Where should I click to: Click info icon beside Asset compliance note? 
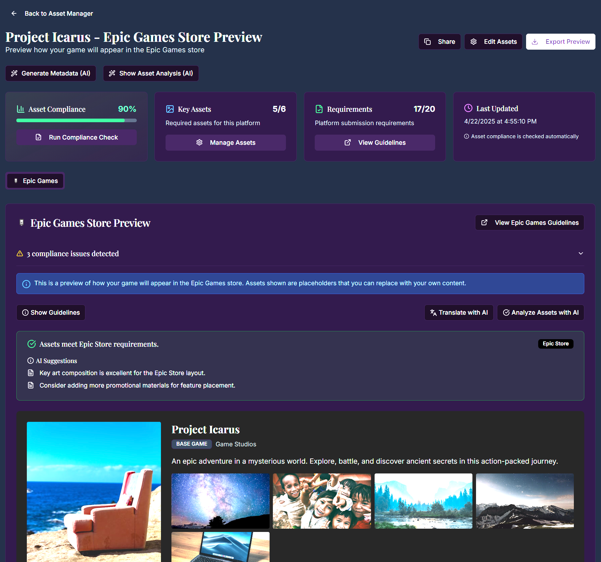tap(467, 136)
